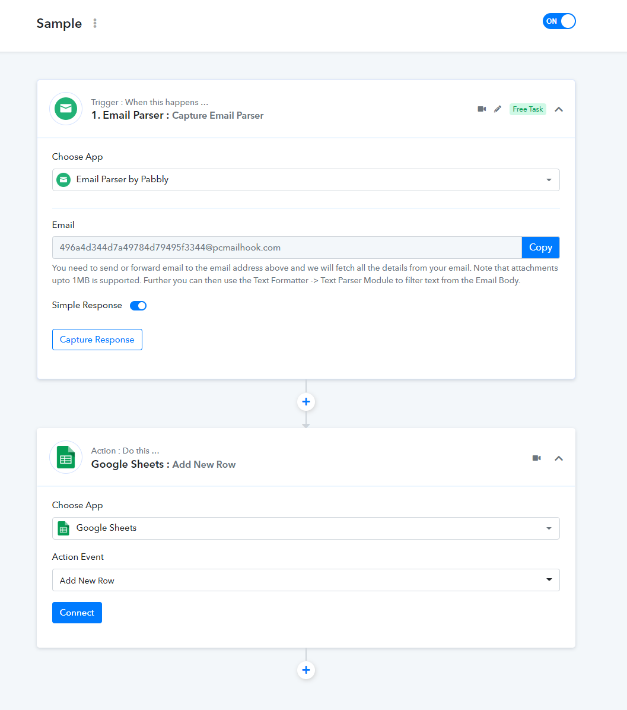Click the Sample workflow title

pos(59,24)
